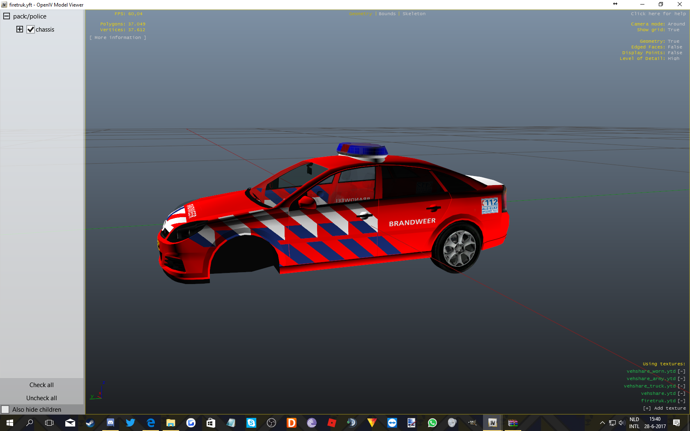
Task: Open Discord from the taskbar
Action: tap(110, 423)
